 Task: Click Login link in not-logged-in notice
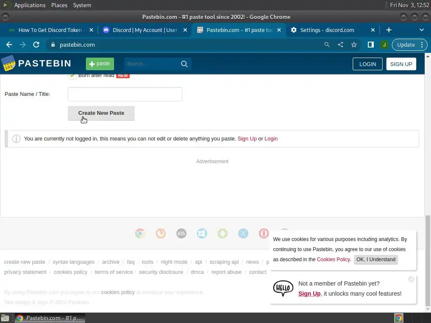pos(271,139)
